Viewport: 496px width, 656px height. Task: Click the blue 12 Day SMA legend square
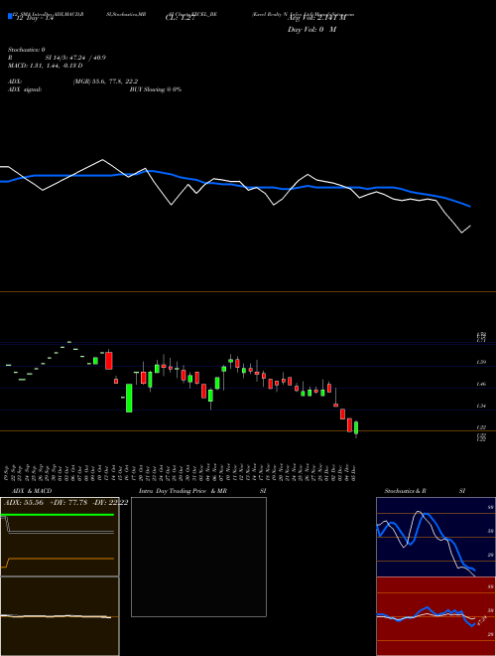coord(10,17)
